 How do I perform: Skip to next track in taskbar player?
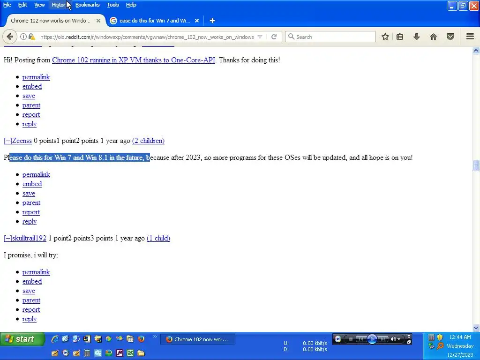[x=382, y=339]
